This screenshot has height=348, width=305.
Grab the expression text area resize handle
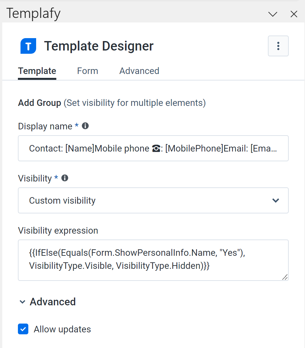click(285, 277)
